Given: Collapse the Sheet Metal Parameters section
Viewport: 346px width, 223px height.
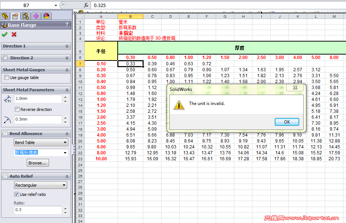Looking at the screenshot, I should tap(67, 90).
